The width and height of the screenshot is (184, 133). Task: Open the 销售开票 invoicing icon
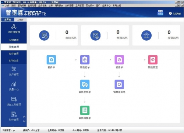coord(153,60)
